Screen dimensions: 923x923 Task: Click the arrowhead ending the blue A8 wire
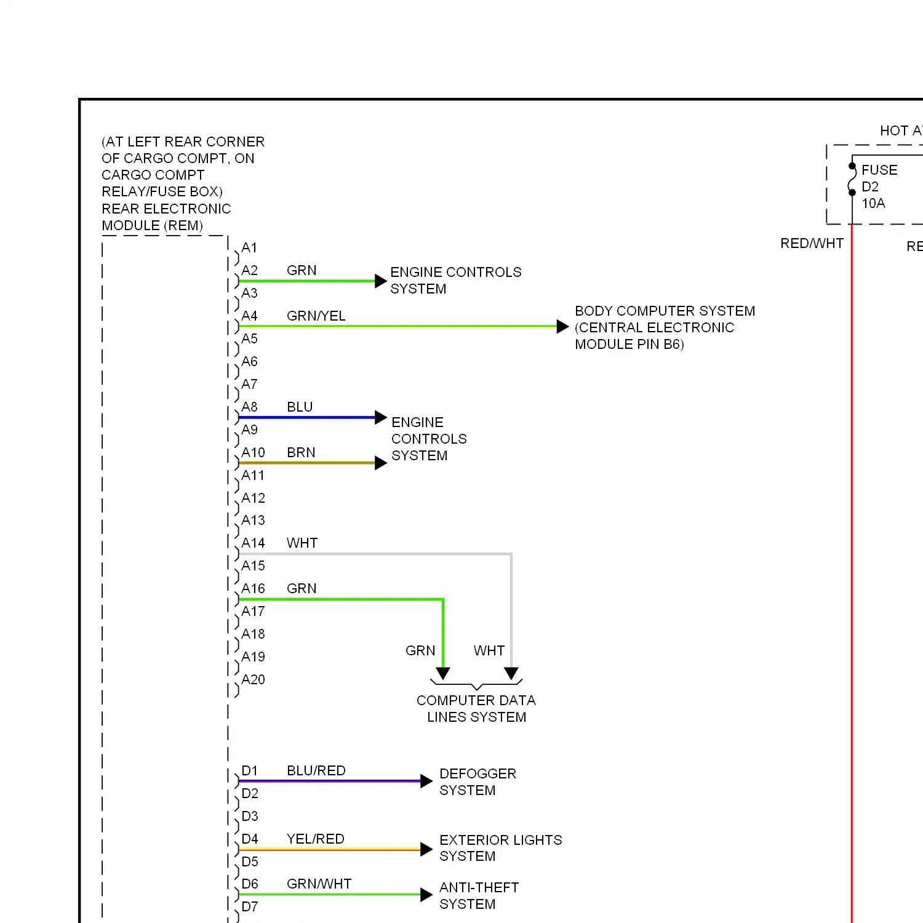point(381,418)
